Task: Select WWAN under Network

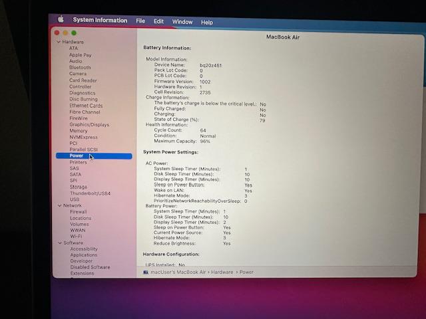Action: tap(78, 231)
